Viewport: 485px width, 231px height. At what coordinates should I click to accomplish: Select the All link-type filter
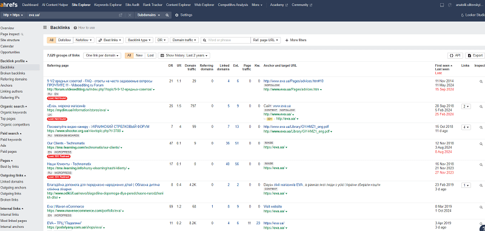pos(52,40)
